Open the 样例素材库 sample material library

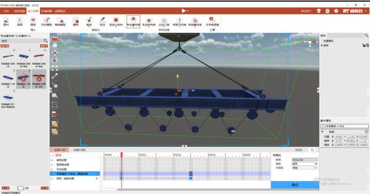(195, 21)
